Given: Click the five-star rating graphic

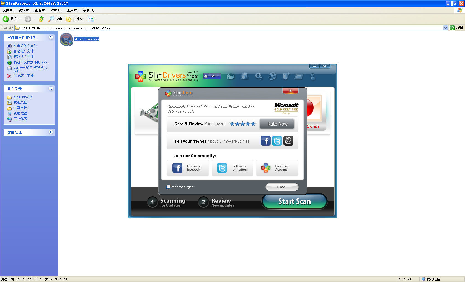Looking at the screenshot, I should [x=243, y=124].
